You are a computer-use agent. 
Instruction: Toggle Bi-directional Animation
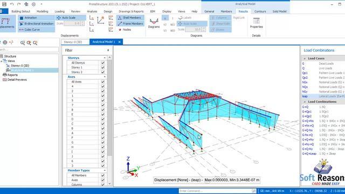point(36,24)
